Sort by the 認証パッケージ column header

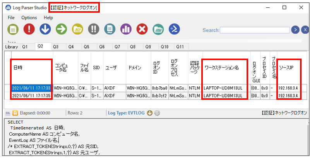coord(195,68)
